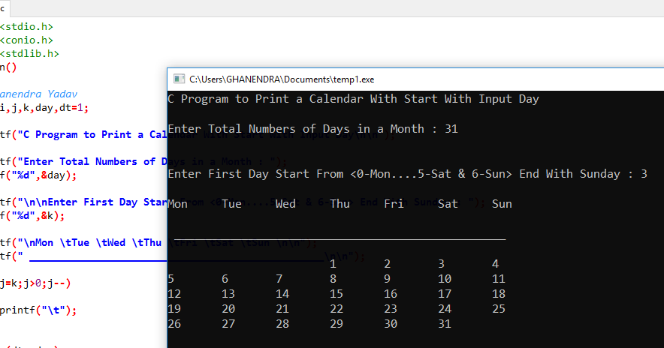Click date 18 in the calendar output
The image size is (664, 348).
click(499, 294)
